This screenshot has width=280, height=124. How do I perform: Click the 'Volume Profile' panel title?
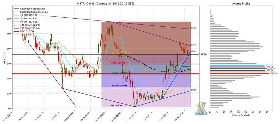241,3
